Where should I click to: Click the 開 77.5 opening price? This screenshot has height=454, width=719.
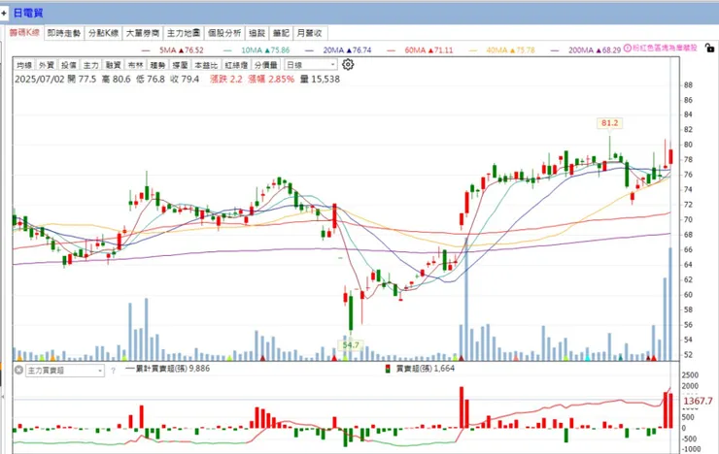(x=82, y=80)
